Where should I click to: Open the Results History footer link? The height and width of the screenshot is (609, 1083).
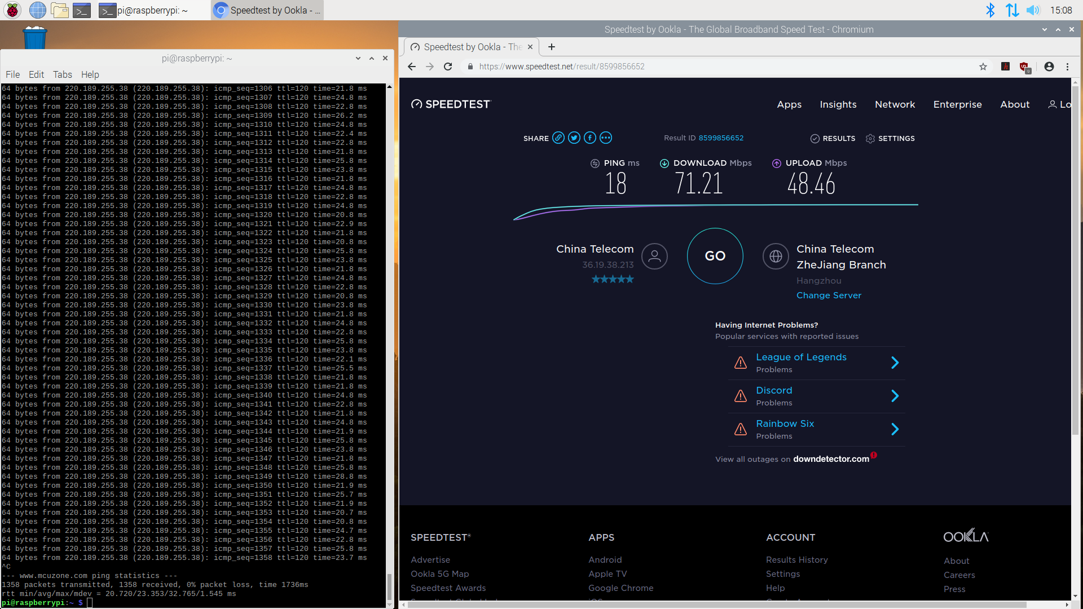(797, 560)
